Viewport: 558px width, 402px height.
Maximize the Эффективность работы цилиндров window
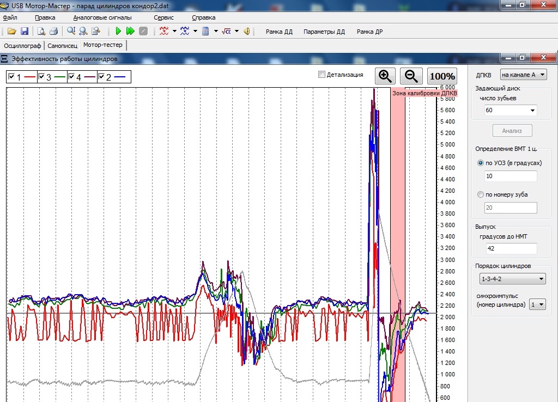pos(523,57)
